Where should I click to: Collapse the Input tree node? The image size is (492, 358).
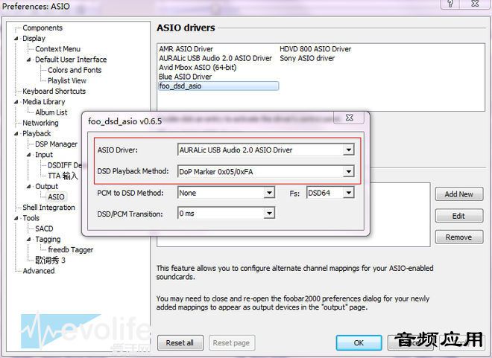coord(29,155)
